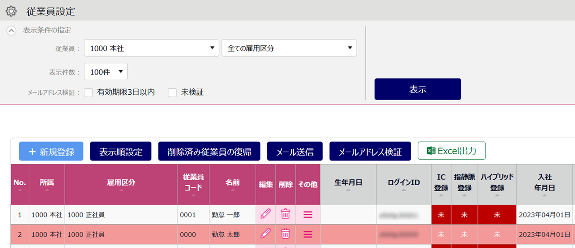Sort by the ログインID column header
This screenshot has width=575, height=248.
coord(404,184)
